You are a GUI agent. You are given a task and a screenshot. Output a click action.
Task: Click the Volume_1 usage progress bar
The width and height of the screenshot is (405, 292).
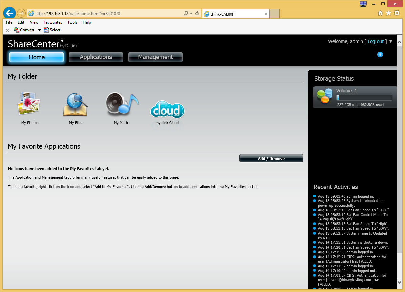point(364,98)
